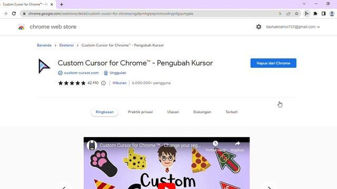Viewport: 337px width, 189px height.
Task: Visit custom-cursor.com publisher link
Action: click(81, 73)
